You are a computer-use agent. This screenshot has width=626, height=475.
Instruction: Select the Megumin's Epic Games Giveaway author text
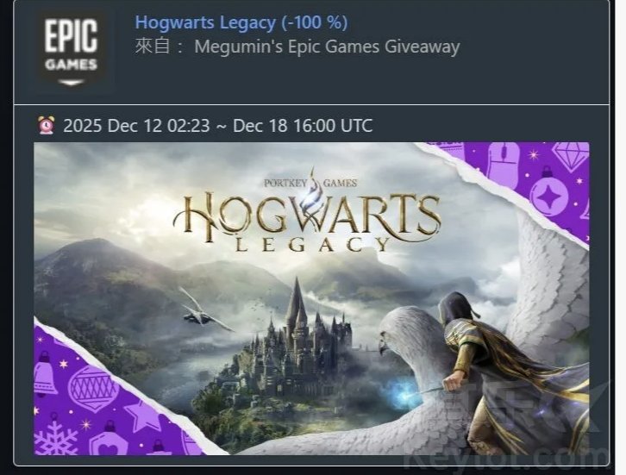327,47
